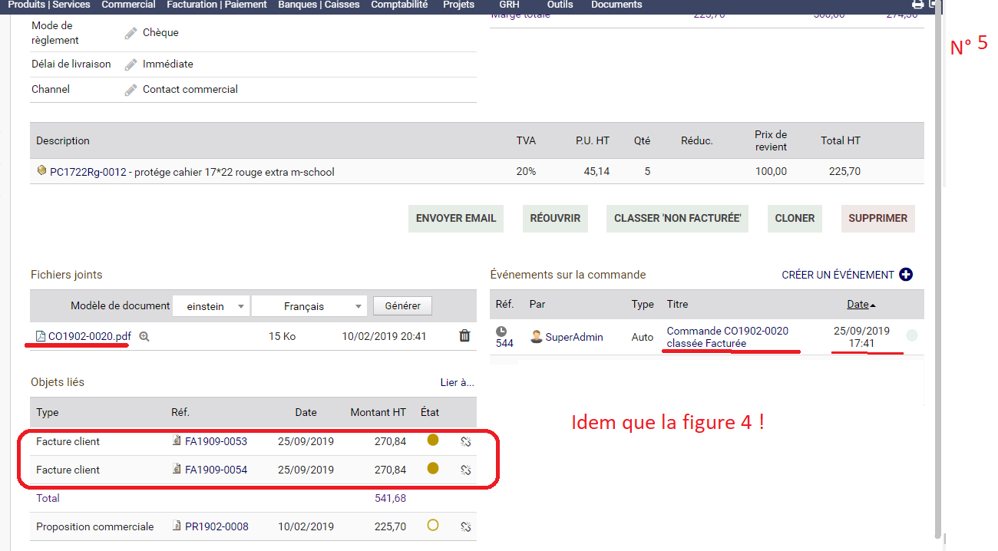
Task: Click the document icon next to FA1909-0054
Action: (x=177, y=469)
